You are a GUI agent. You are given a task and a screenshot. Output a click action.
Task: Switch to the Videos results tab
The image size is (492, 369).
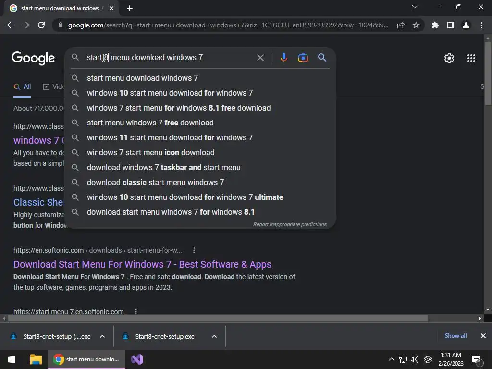[53, 87]
